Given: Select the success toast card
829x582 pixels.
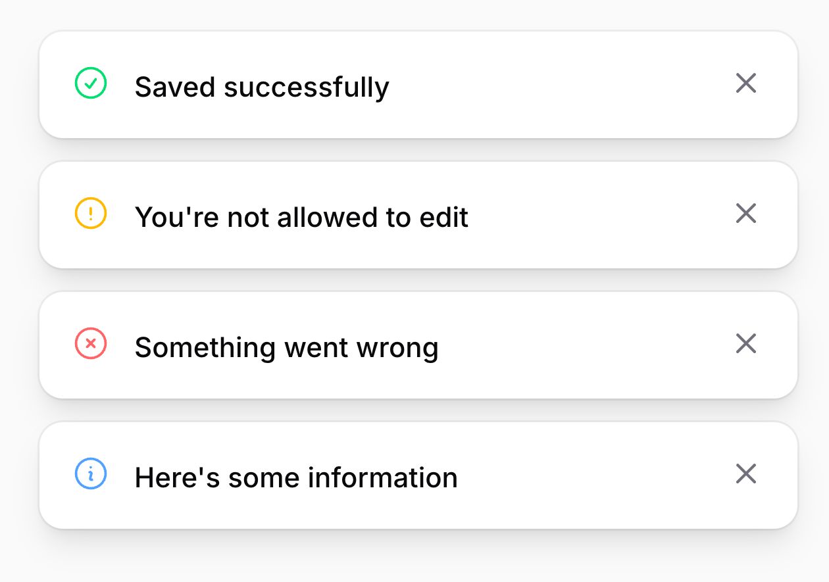Looking at the screenshot, I should click(414, 85).
